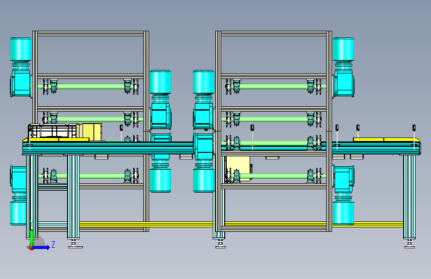431x279 pixels.
Task: Select the top horizontal beam of the right frame
Action: click(274, 33)
